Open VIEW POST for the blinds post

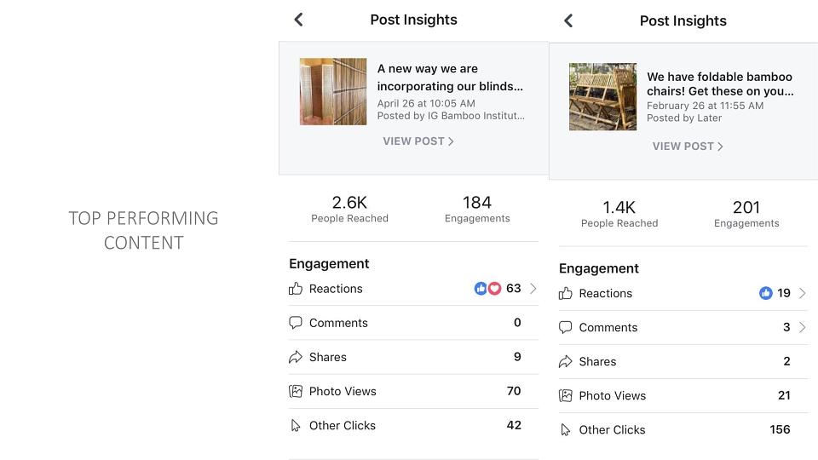coord(418,141)
